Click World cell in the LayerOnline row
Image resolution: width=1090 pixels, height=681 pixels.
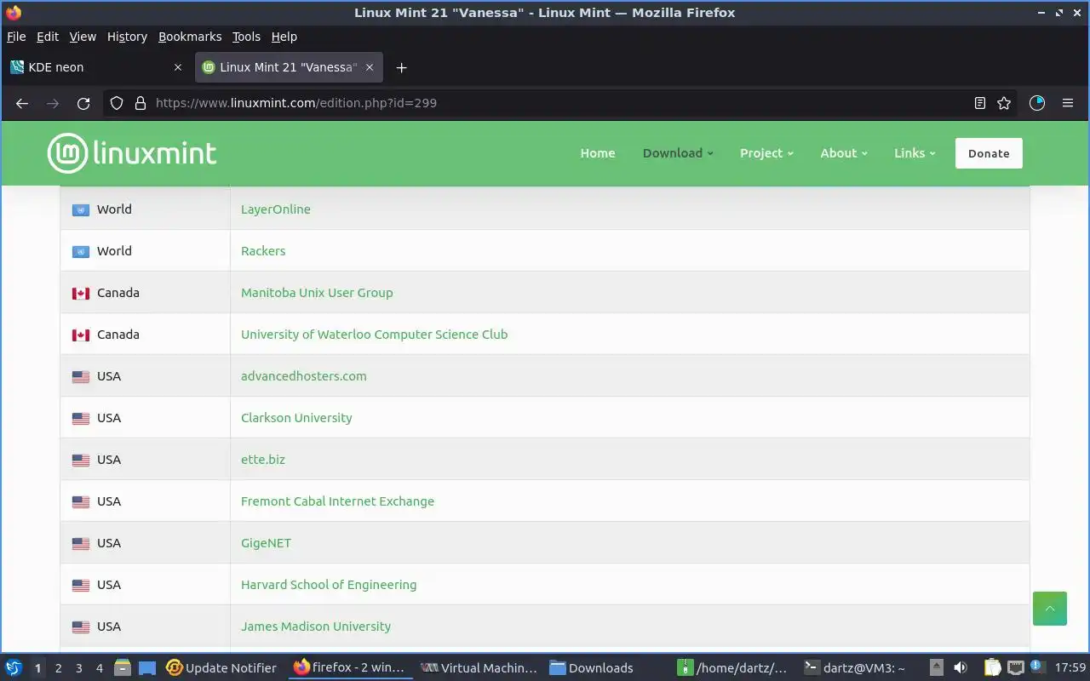(x=145, y=209)
